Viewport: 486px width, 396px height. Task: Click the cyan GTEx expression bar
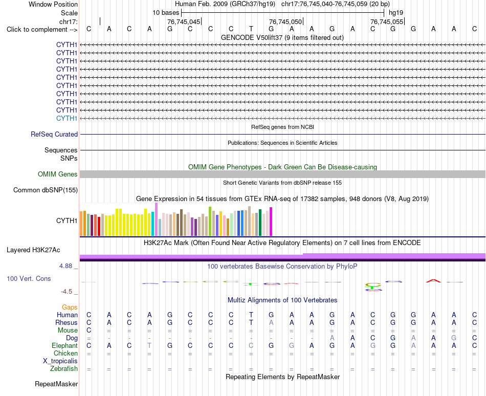153,224
